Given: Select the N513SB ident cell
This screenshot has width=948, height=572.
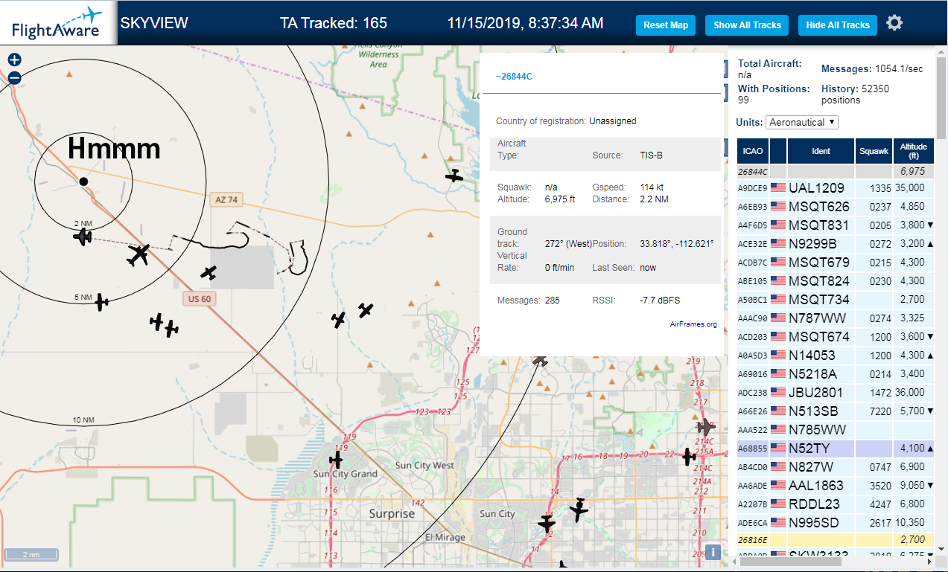Looking at the screenshot, I should (x=821, y=411).
